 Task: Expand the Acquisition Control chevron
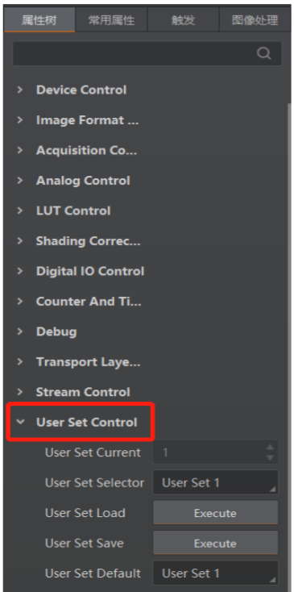coord(20,150)
